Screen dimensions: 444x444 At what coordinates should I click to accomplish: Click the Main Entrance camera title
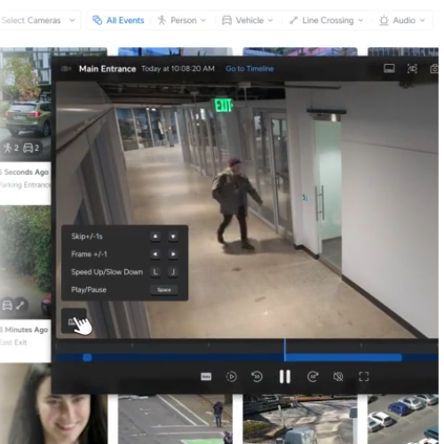tap(107, 69)
